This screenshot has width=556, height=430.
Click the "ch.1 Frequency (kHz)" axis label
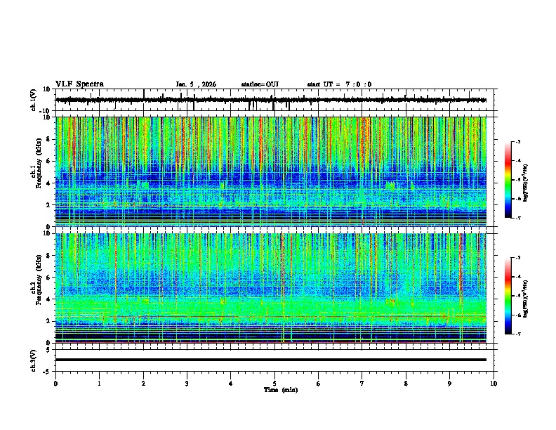tap(37, 163)
